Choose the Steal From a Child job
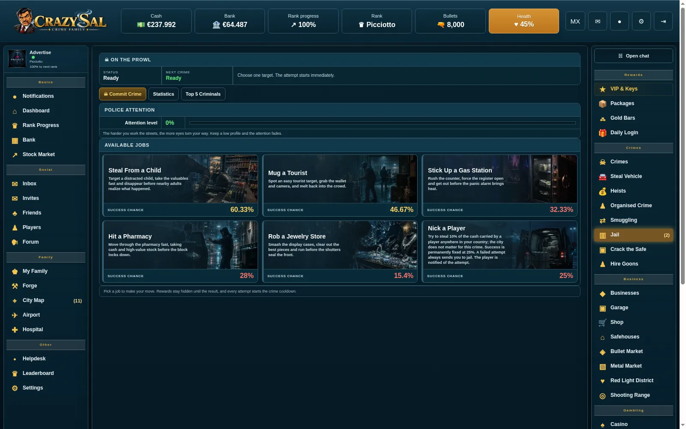This screenshot has width=686, height=429. coord(180,185)
